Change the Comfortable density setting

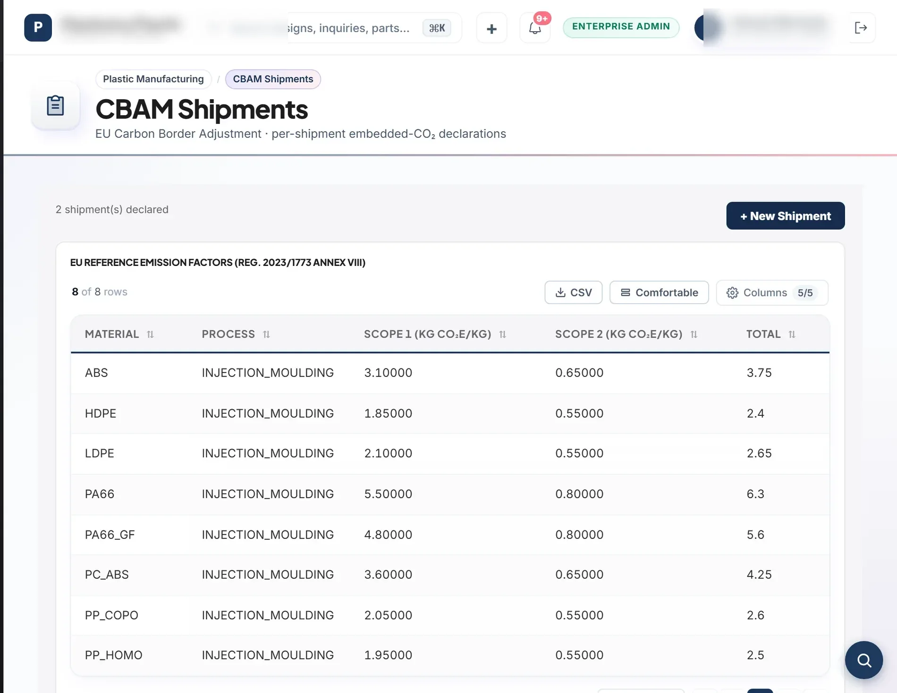(659, 292)
